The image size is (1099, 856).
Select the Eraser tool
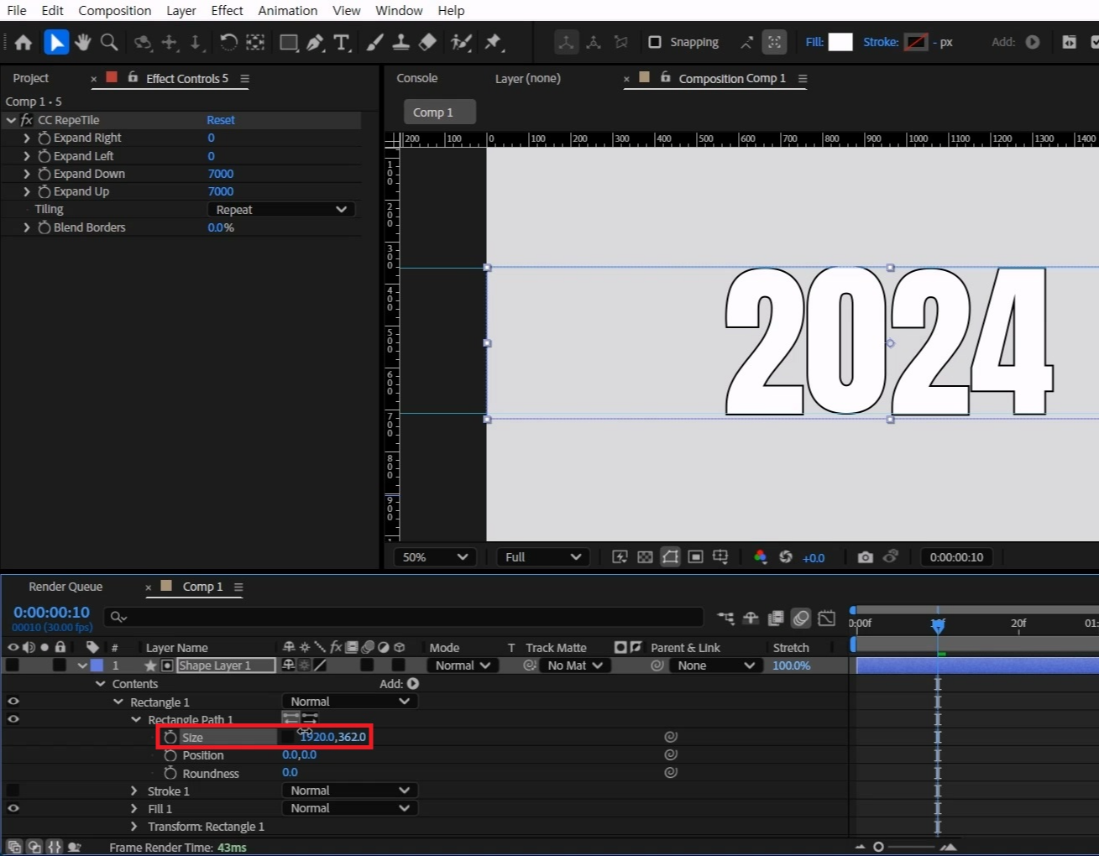tap(427, 42)
